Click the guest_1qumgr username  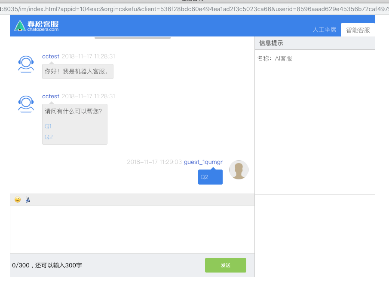(203, 162)
